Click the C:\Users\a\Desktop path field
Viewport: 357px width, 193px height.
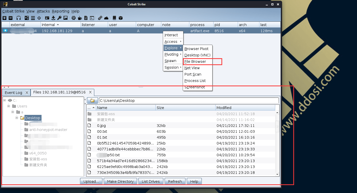[x=189, y=101]
